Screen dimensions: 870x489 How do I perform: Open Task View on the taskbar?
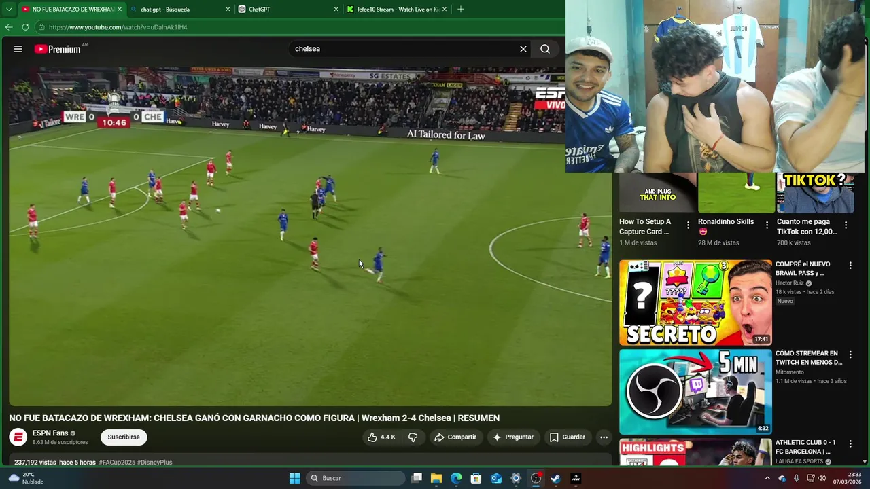pyautogui.click(x=417, y=478)
